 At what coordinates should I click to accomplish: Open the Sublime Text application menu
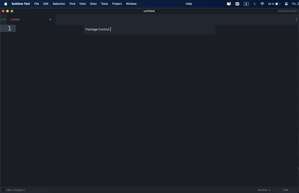(21, 4)
